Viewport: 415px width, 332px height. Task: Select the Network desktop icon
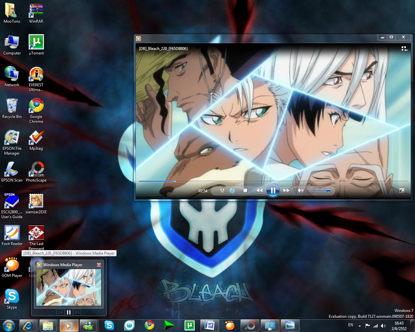point(12,77)
